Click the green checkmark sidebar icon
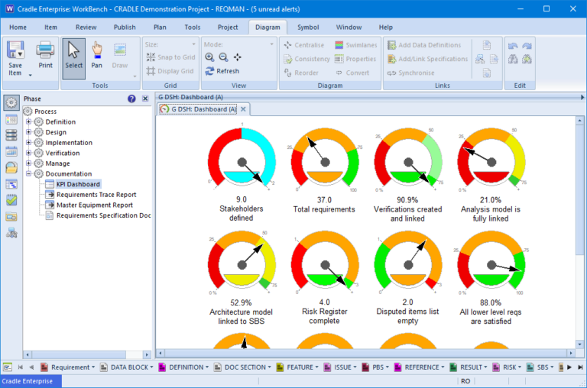Screen dimensions: 587x388 (11, 200)
